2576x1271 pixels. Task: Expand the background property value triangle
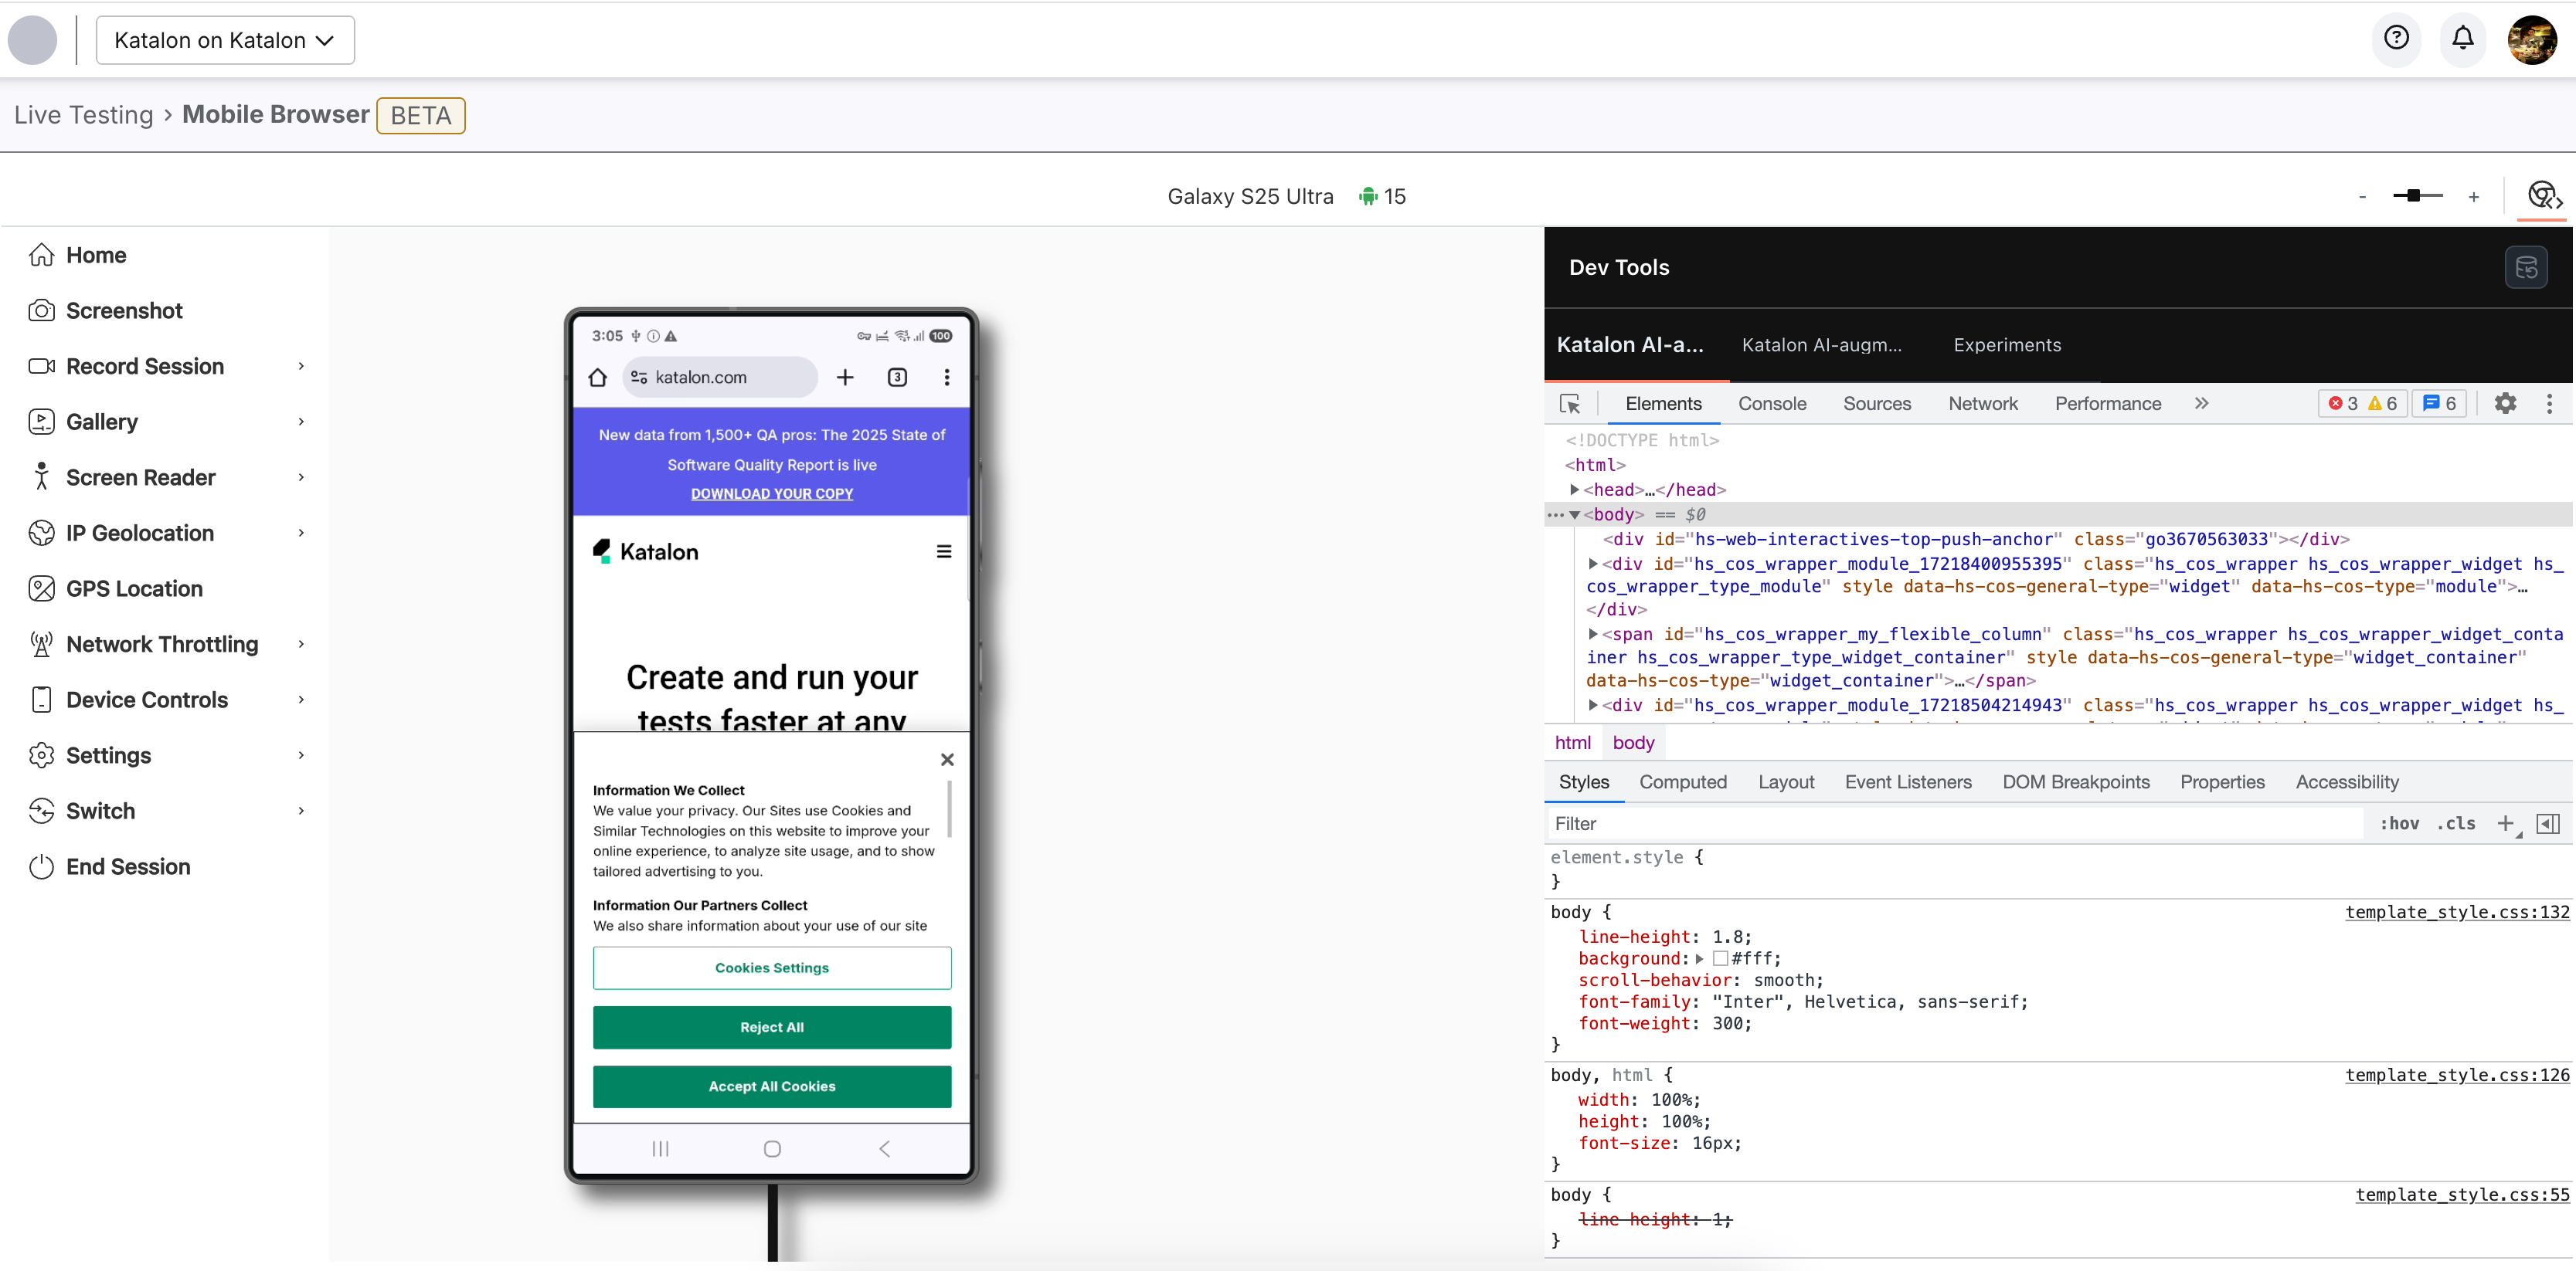pyautogui.click(x=1699, y=958)
